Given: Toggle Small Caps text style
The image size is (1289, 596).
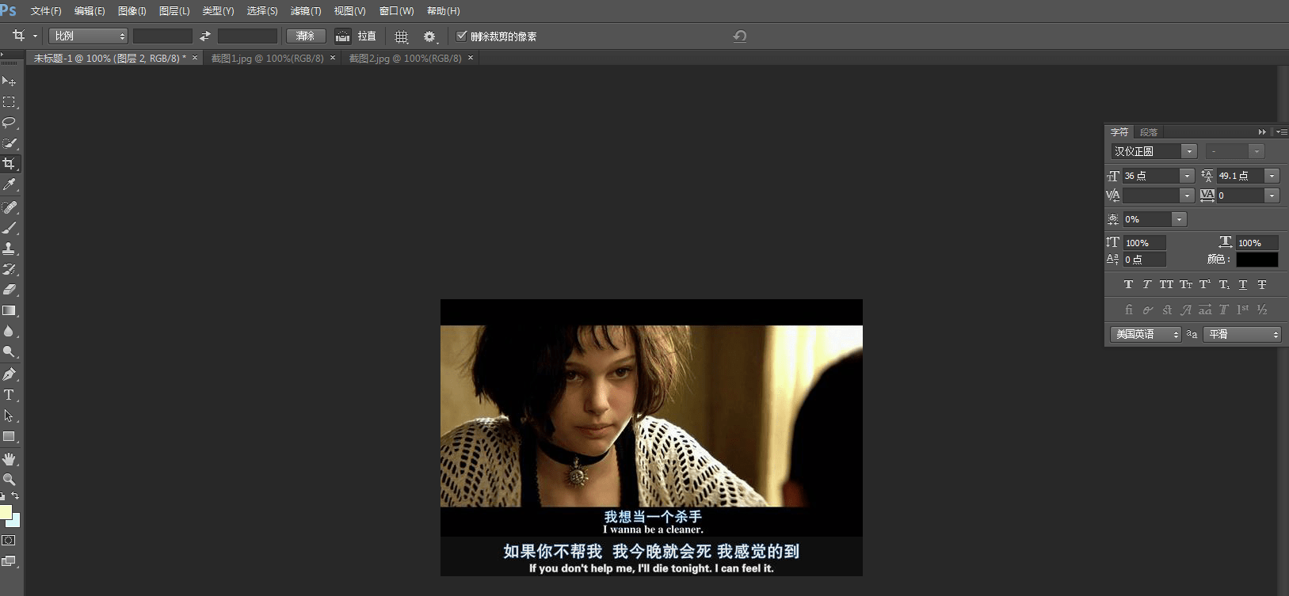Looking at the screenshot, I should [x=1185, y=284].
